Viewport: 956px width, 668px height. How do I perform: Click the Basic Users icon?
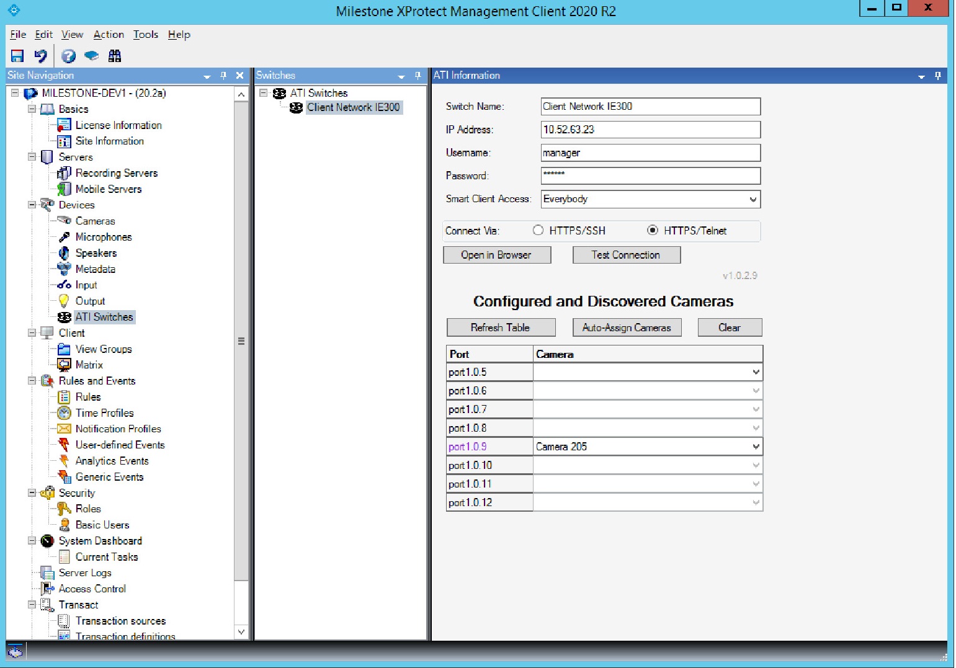[64, 525]
